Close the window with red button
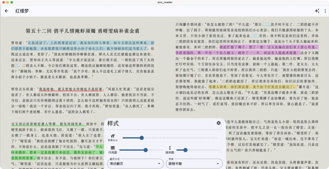 coord(3,2)
